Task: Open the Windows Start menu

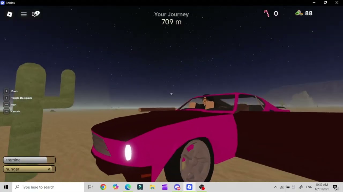Action: (6, 187)
